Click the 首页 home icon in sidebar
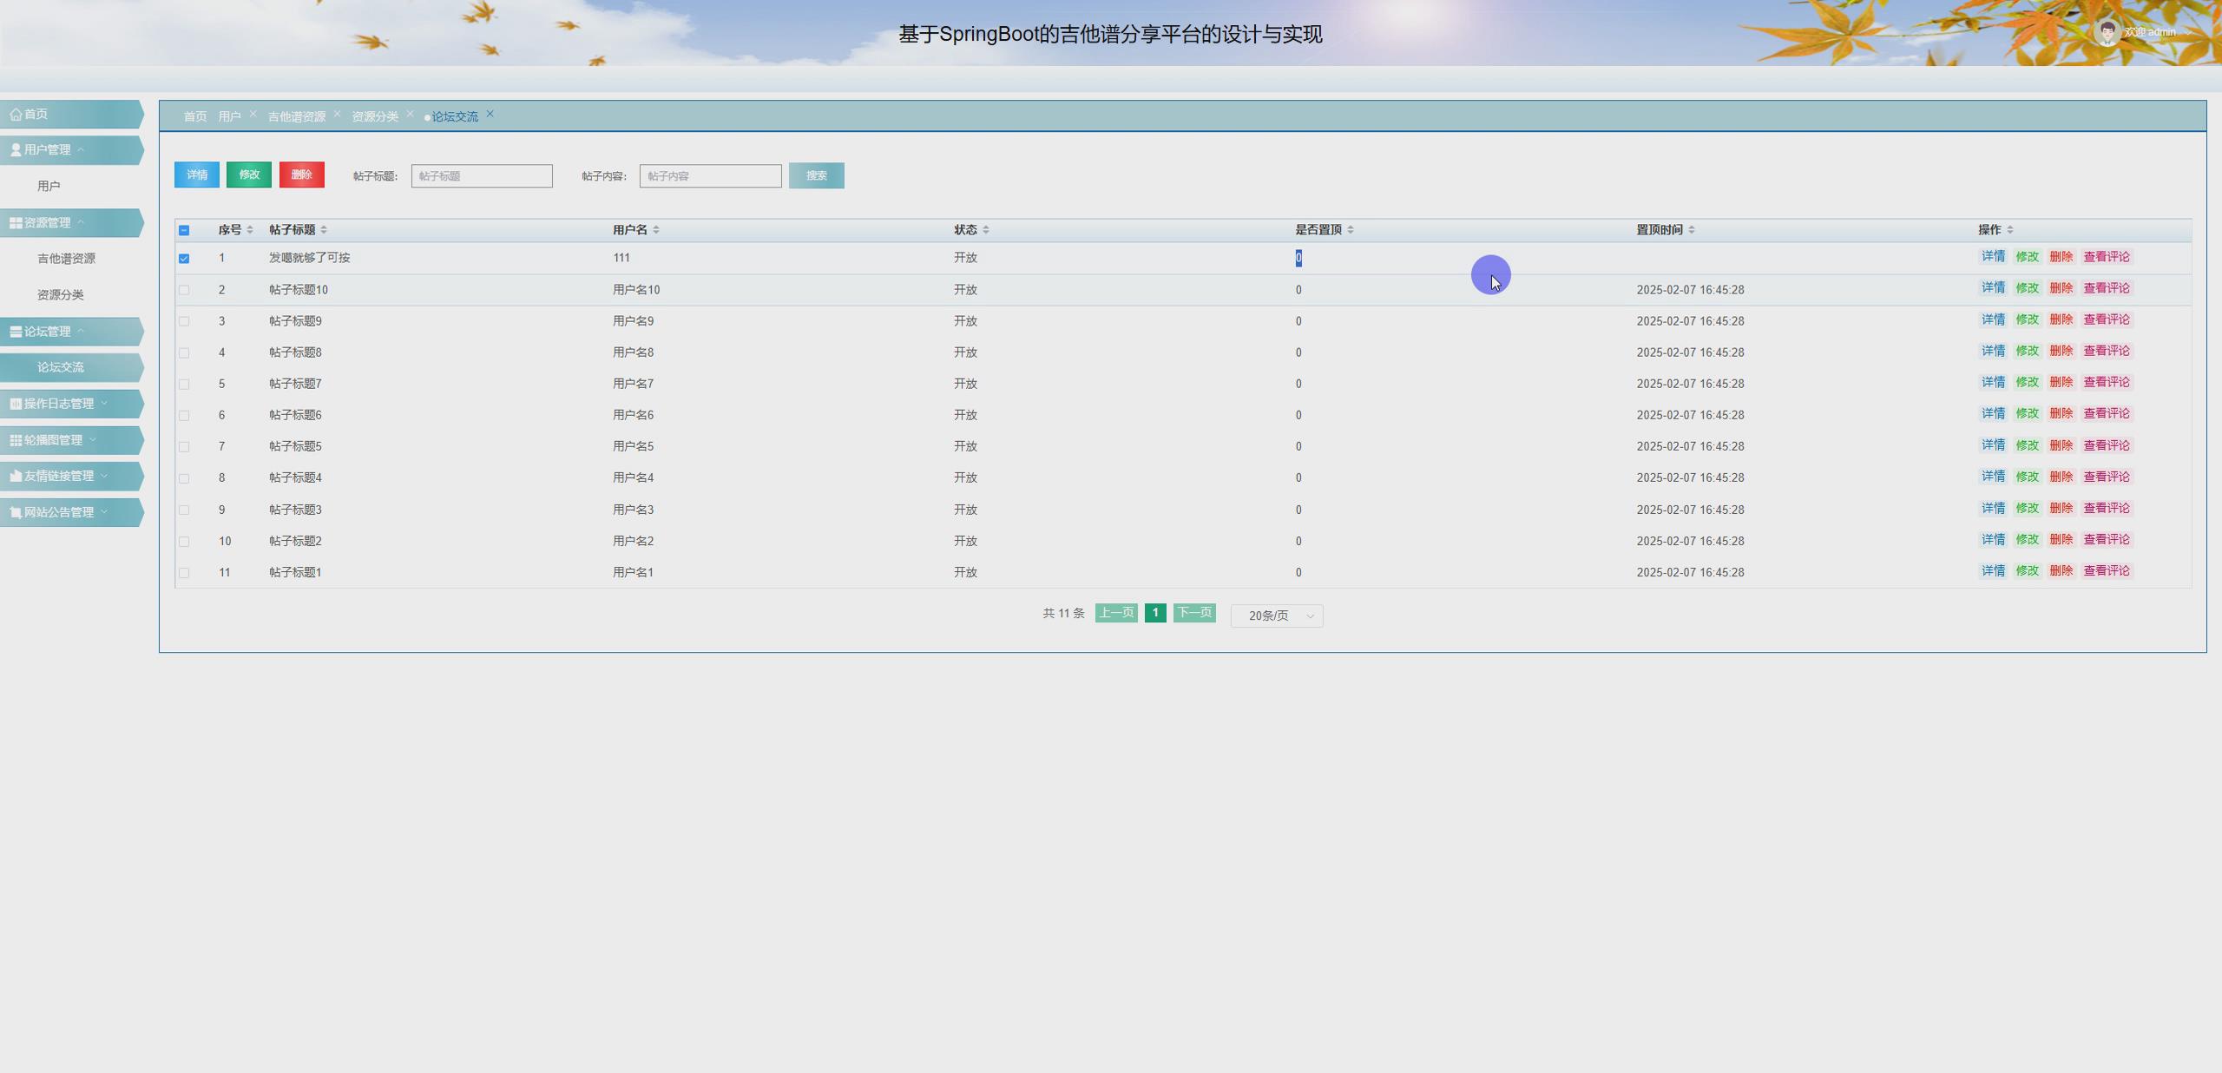Viewport: 2222px width, 1073px height. (16, 114)
